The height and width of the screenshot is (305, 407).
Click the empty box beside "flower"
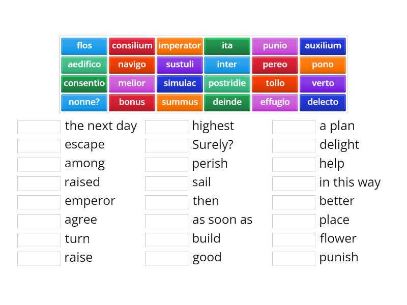(294, 239)
